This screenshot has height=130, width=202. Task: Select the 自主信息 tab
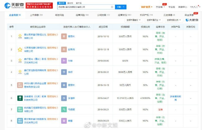point(189,15)
